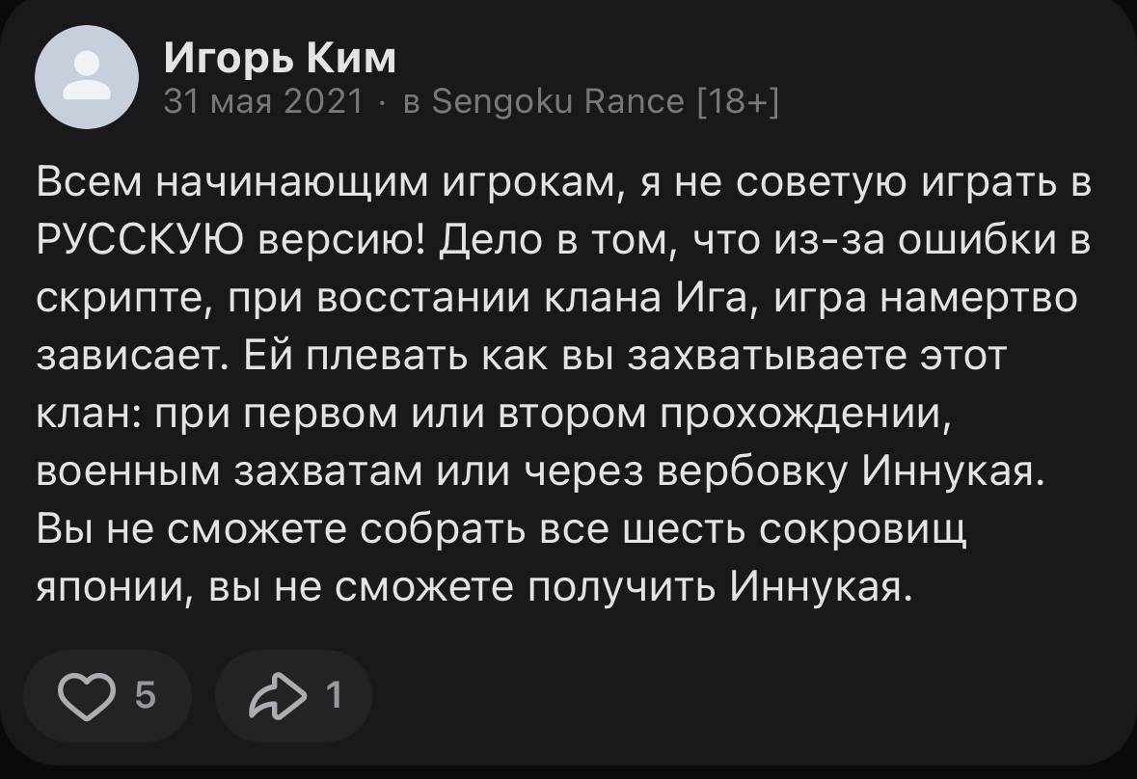The image size is (1137, 779).
Task: Open Игорь Ким's profile by name
Action: point(280,59)
